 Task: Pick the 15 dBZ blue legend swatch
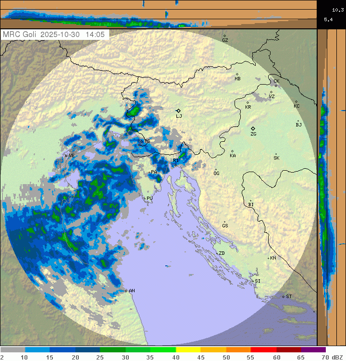coord(62,350)
